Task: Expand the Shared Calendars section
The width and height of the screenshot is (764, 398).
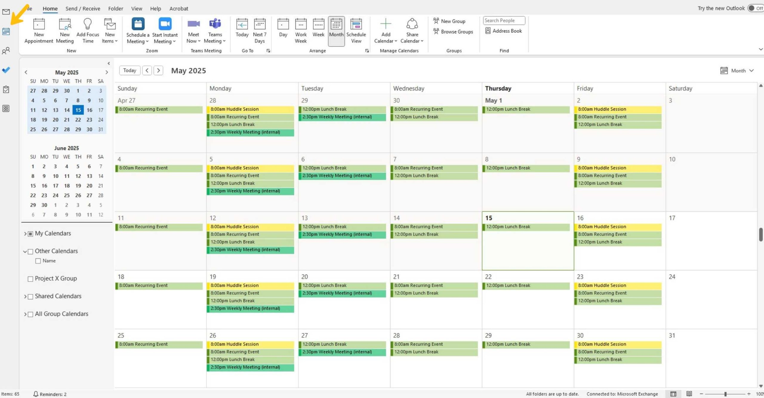Action: (25, 296)
